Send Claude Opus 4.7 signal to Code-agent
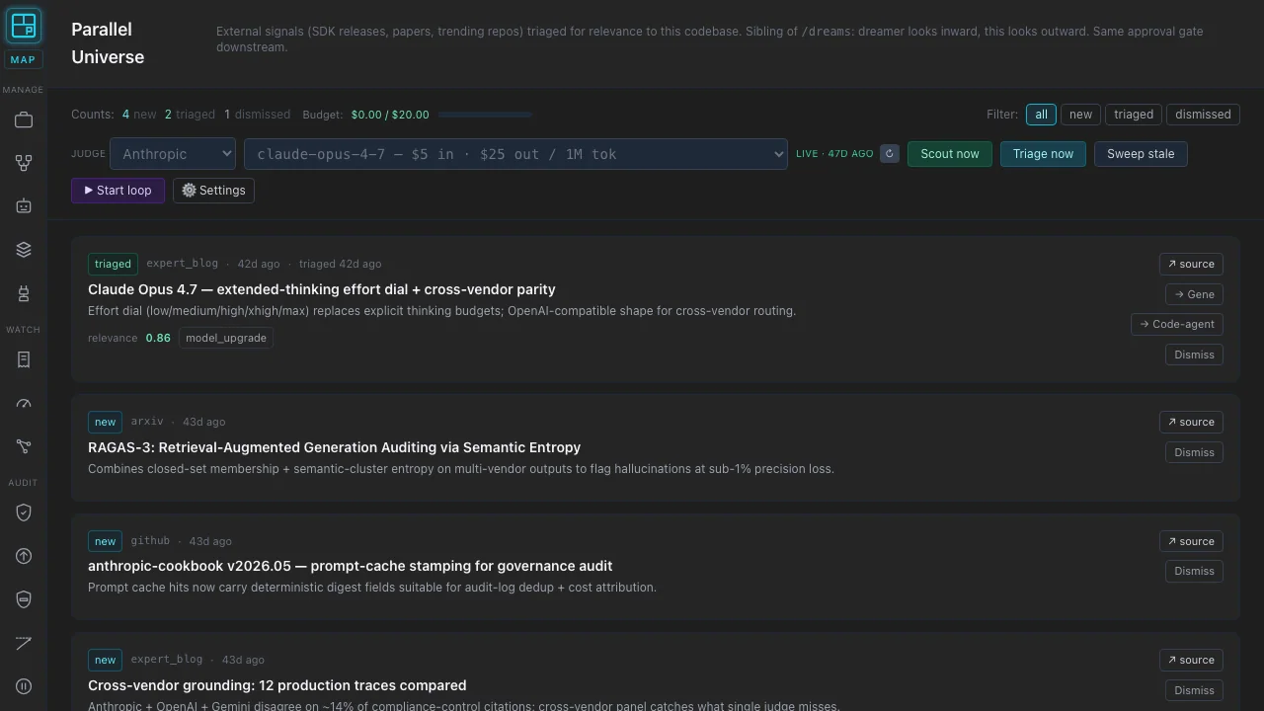This screenshot has height=711, width=1264. point(1177,324)
